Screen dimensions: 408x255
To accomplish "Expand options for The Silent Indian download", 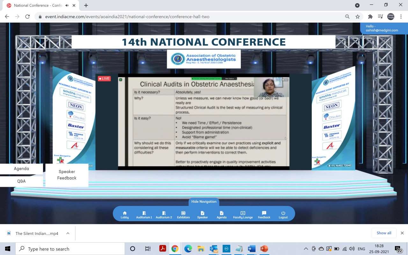I will pos(68,233).
